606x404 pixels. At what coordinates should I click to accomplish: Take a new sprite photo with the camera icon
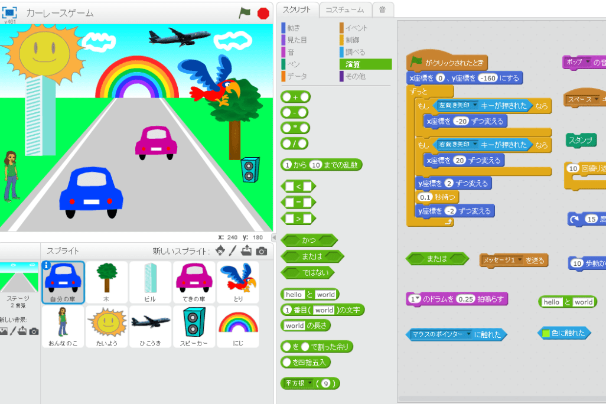click(261, 251)
